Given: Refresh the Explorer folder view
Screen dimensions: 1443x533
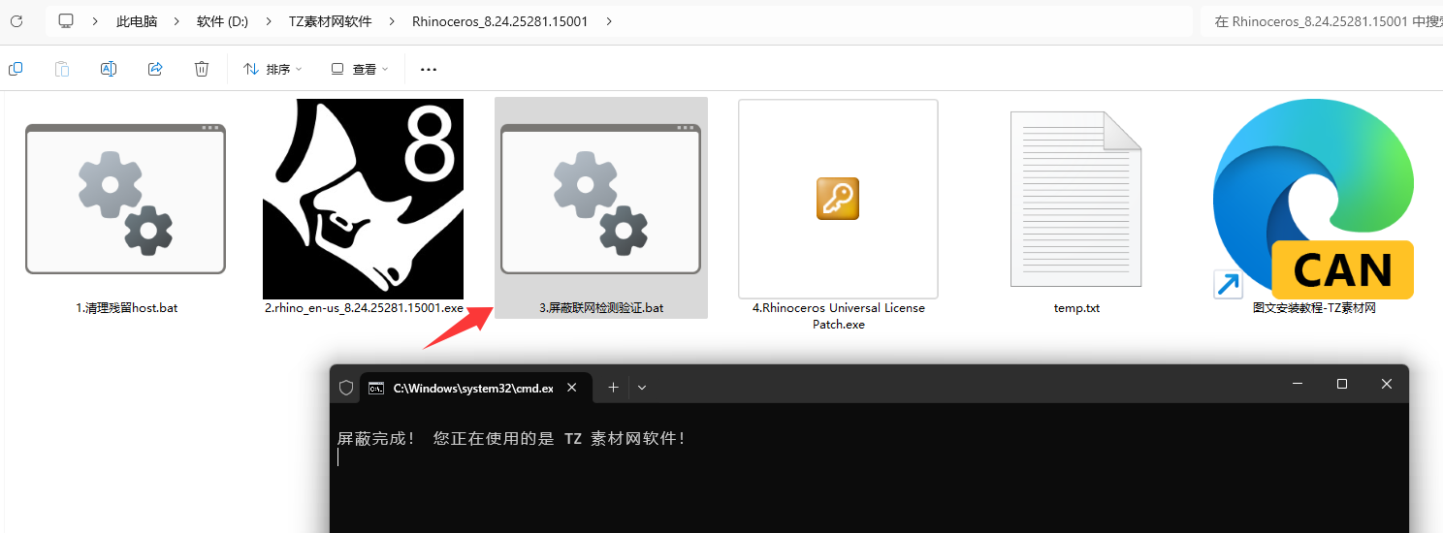Looking at the screenshot, I should (x=16, y=20).
